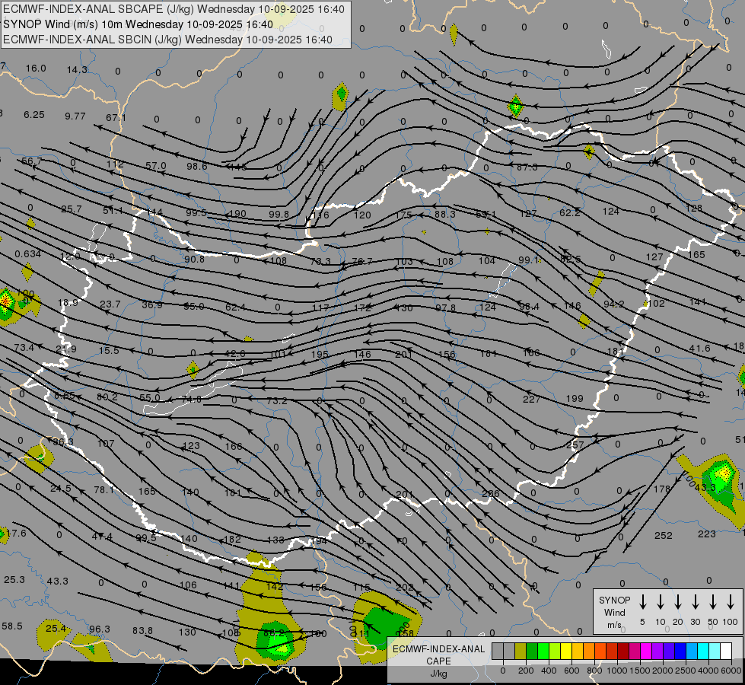Click the 190 value on the map
The image size is (745, 685).
tap(237, 214)
